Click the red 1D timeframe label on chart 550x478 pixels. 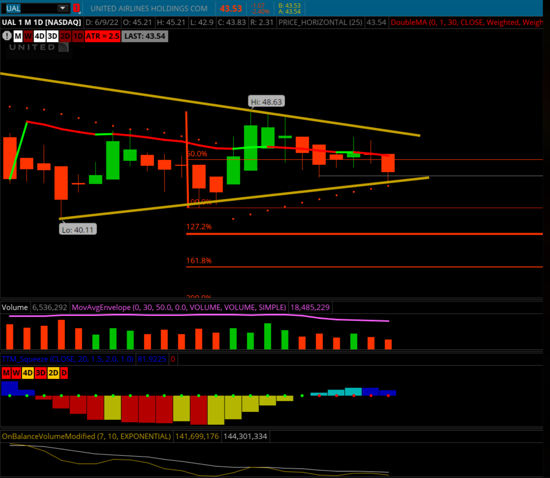click(x=78, y=36)
